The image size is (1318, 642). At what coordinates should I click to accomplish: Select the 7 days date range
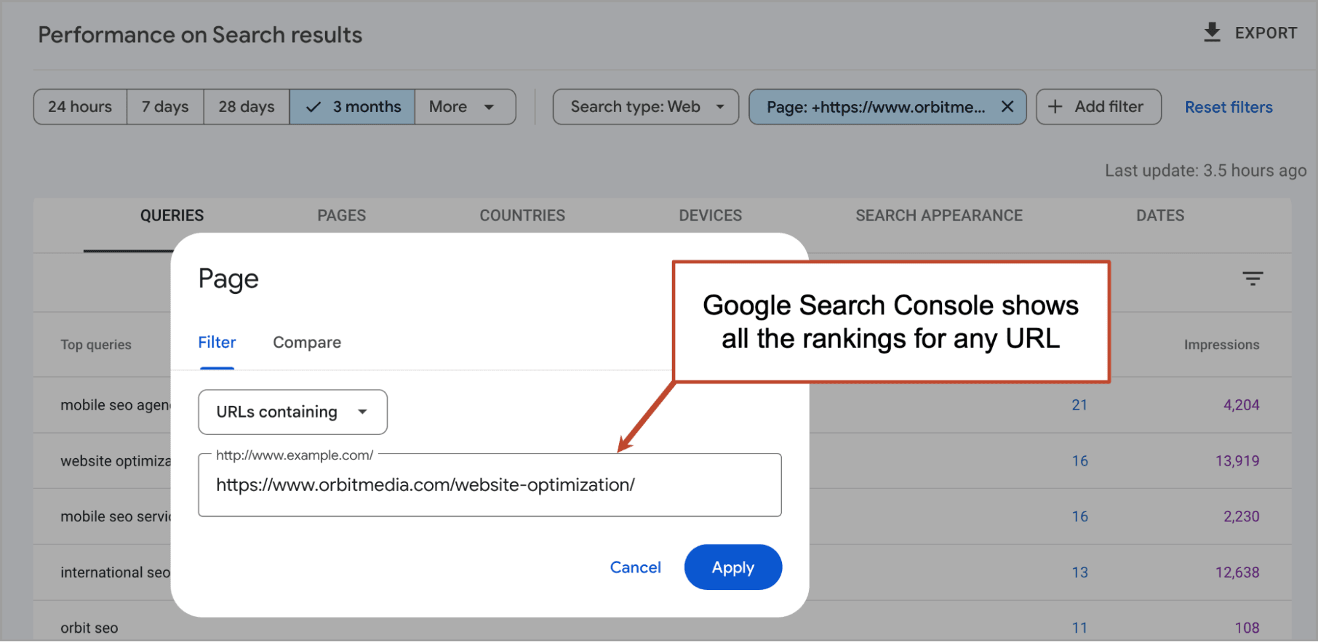coord(165,107)
